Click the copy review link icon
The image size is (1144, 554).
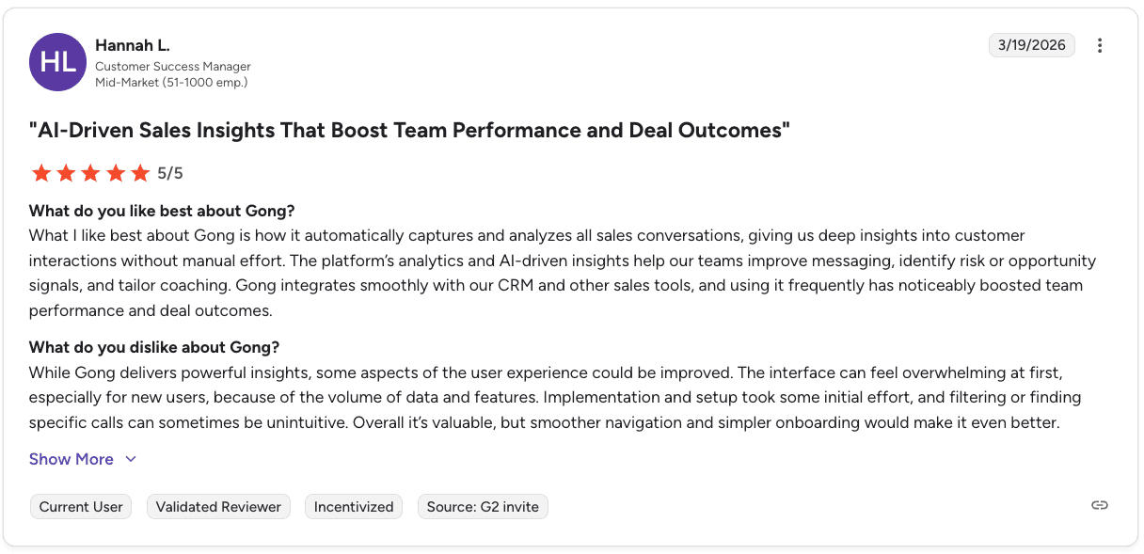[1099, 505]
